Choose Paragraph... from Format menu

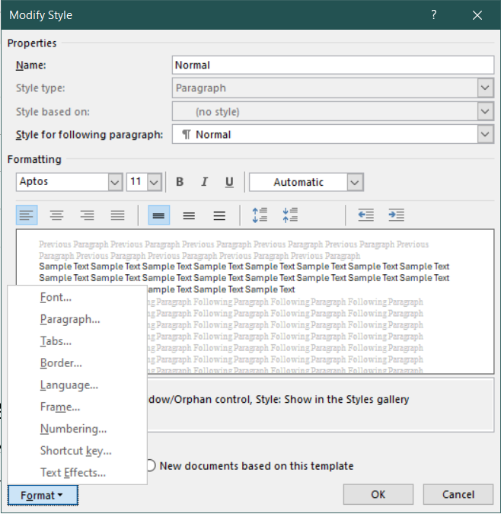(x=78, y=319)
